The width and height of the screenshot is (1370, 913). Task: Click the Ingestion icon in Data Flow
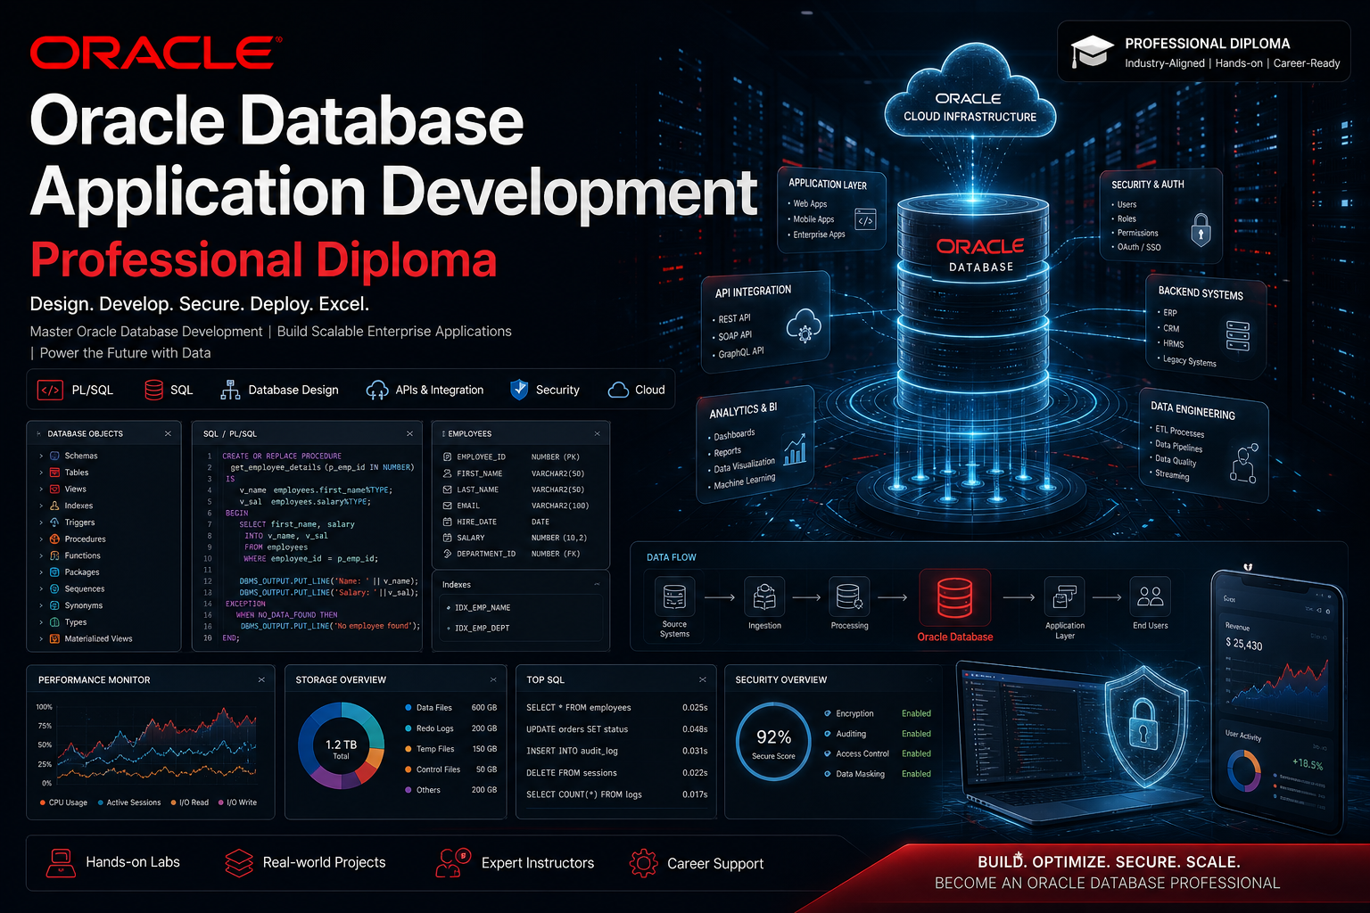pos(764,596)
